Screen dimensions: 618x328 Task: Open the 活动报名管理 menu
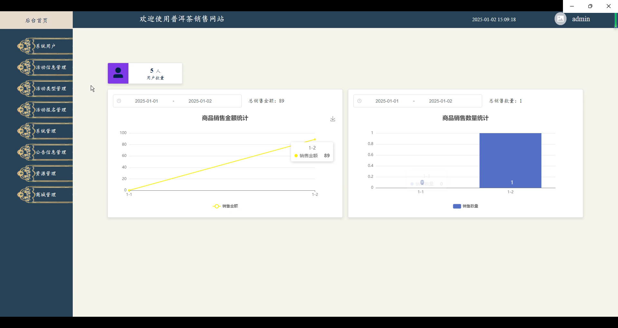click(45, 110)
